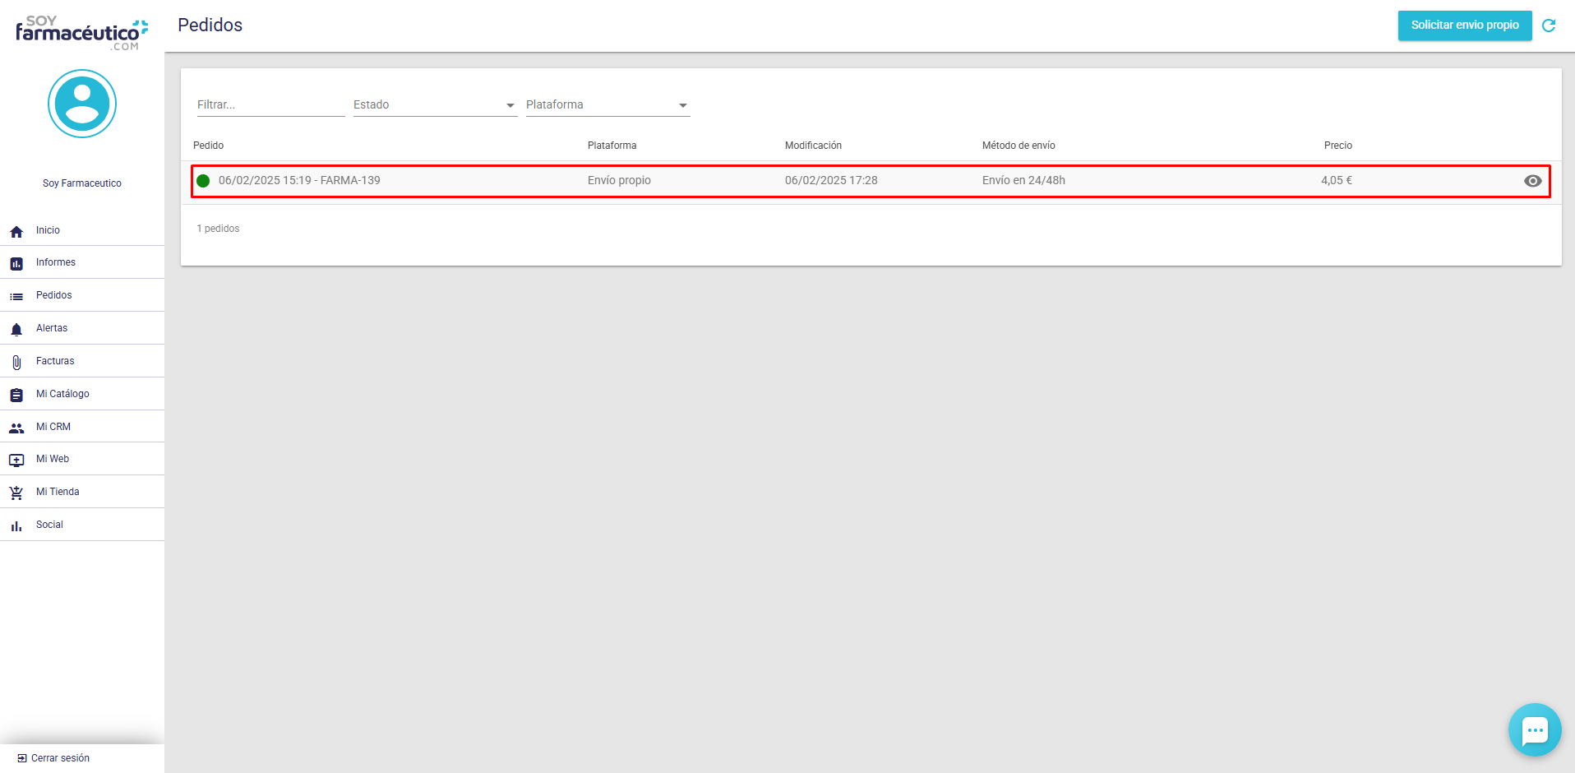Open the Estado dropdown filter
Viewport: 1575px width, 773px height.
[x=434, y=105]
